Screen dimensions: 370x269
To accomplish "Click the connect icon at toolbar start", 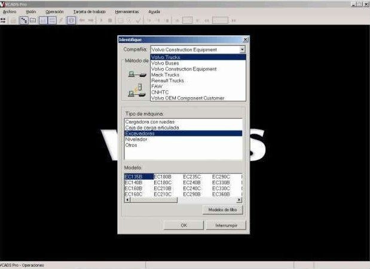I will click(x=4, y=20).
